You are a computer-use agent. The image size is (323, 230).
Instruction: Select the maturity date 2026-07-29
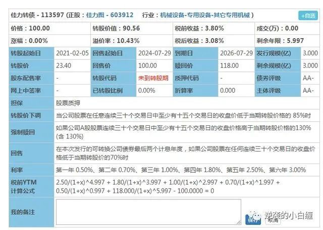pos(236,53)
